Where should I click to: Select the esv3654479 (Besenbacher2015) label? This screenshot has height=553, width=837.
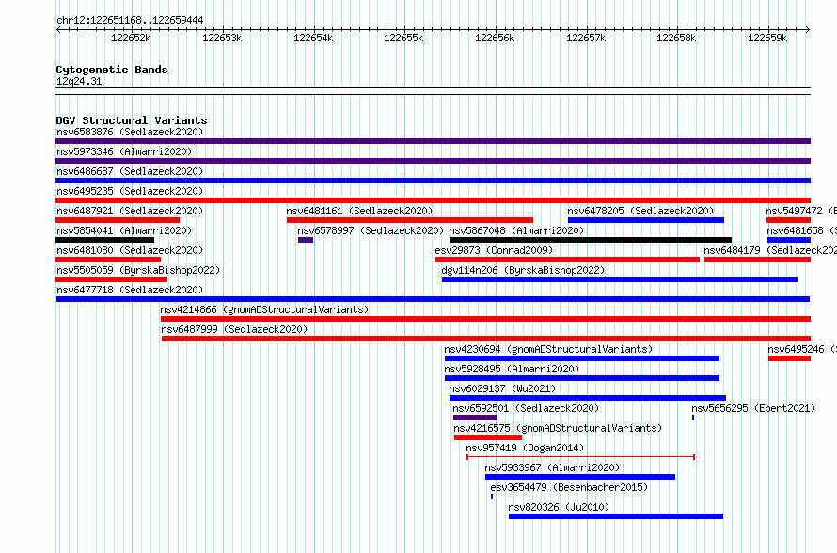click(x=569, y=487)
